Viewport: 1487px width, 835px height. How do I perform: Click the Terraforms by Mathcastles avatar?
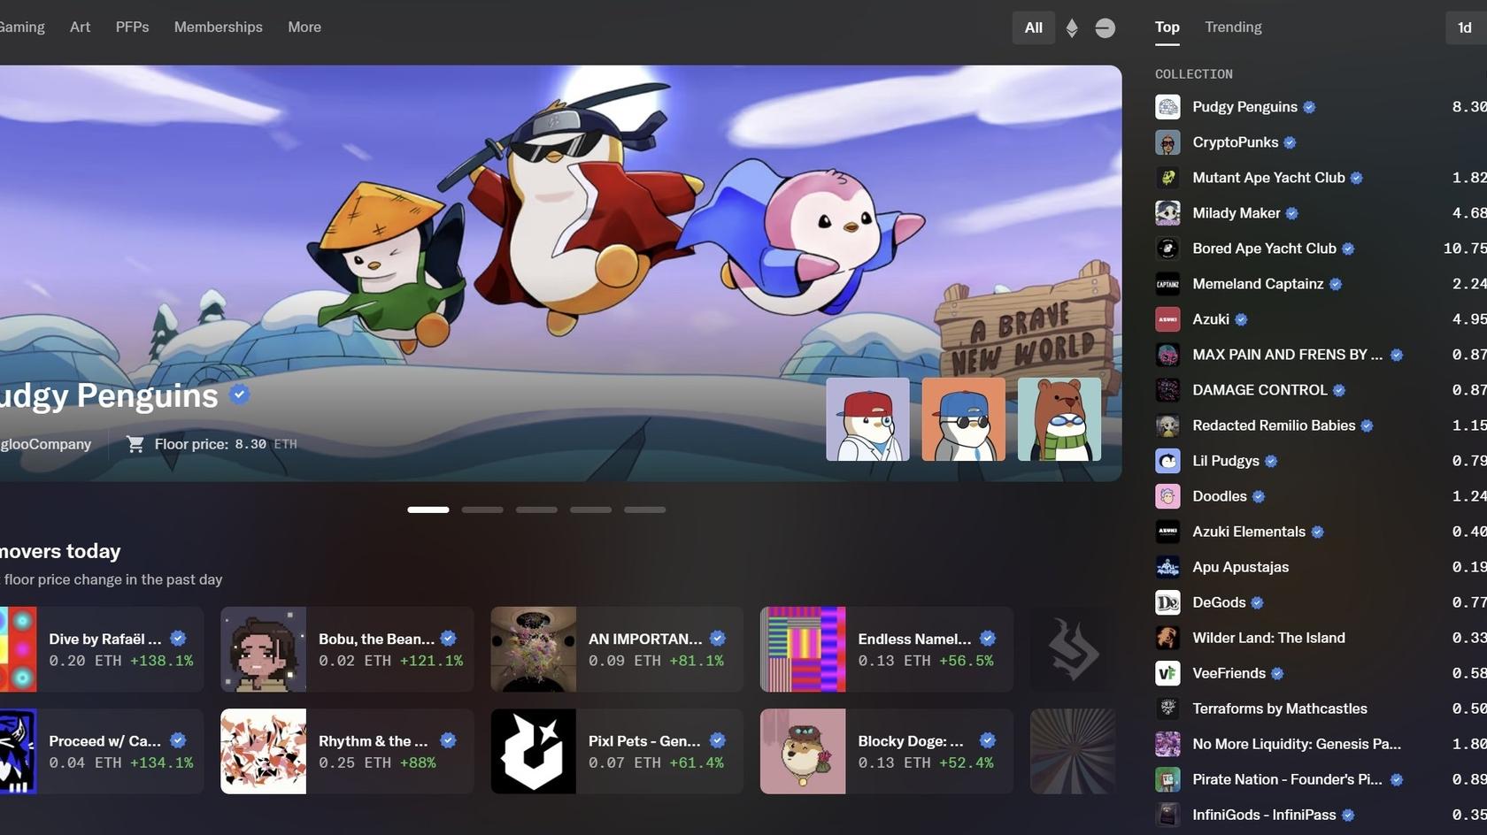click(x=1167, y=709)
